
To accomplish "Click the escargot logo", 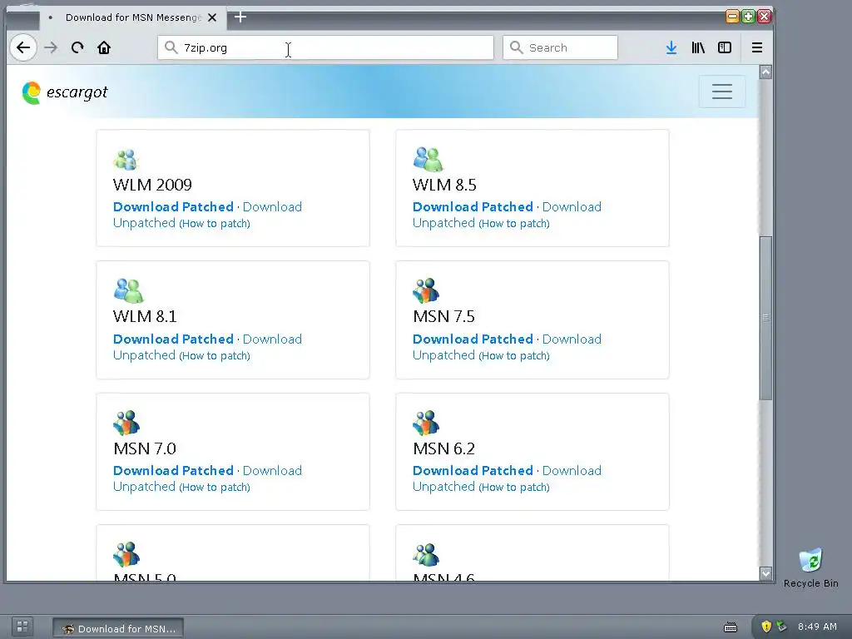I will click(x=65, y=92).
